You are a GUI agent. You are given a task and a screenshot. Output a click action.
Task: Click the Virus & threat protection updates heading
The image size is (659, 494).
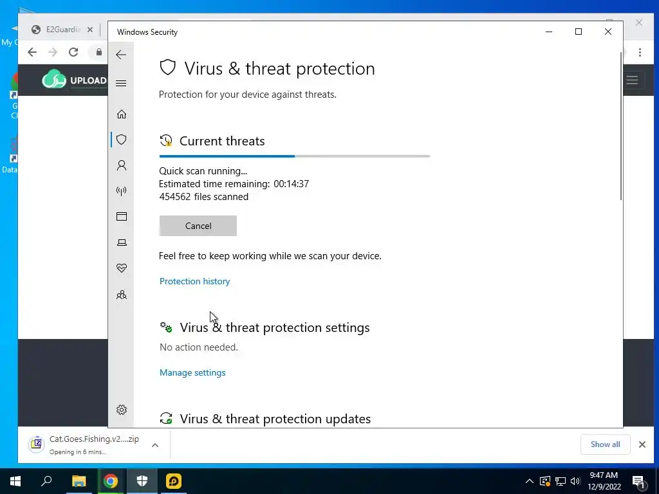275,419
